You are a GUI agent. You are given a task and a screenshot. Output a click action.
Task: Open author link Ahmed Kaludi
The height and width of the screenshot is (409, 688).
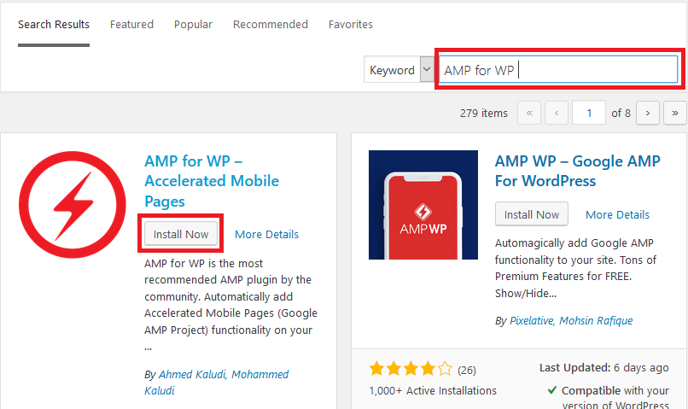(x=193, y=374)
